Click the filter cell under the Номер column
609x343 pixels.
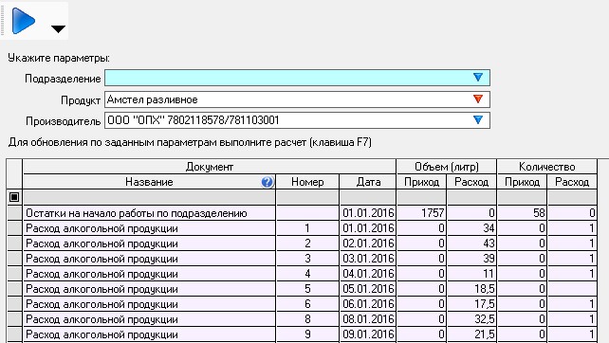click(307, 197)
